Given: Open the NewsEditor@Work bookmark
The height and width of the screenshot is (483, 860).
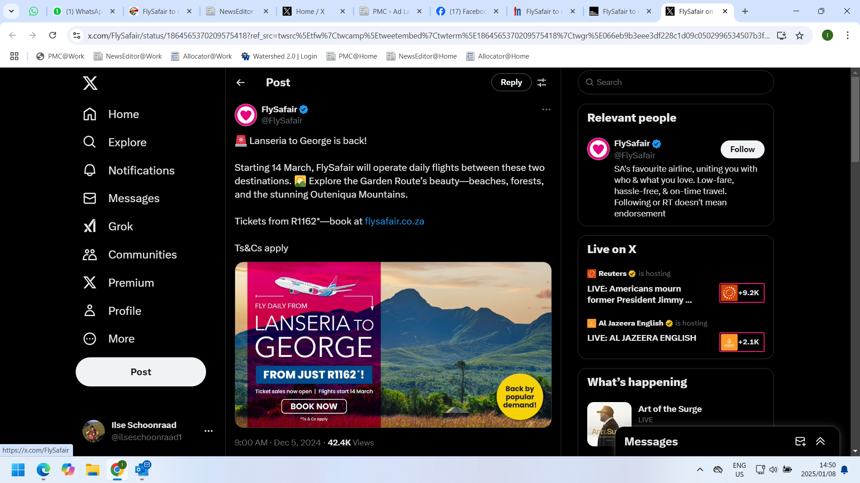Looking at the screenshot, I should coord(128,56).
